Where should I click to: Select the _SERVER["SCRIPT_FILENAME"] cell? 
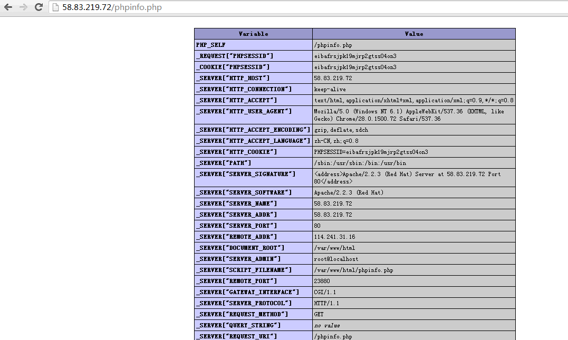[253, 270]
